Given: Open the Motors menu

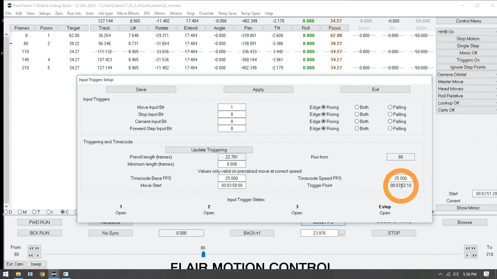Looking at the screenshot, I should (176, 13).
